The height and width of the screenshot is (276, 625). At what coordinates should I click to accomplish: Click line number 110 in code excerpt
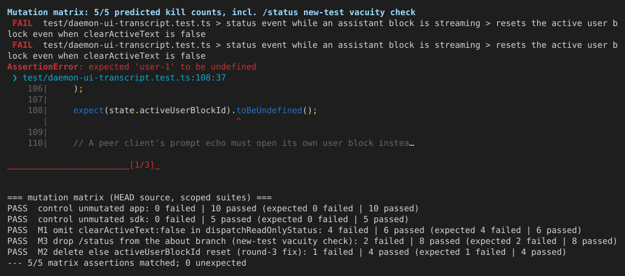35,143
